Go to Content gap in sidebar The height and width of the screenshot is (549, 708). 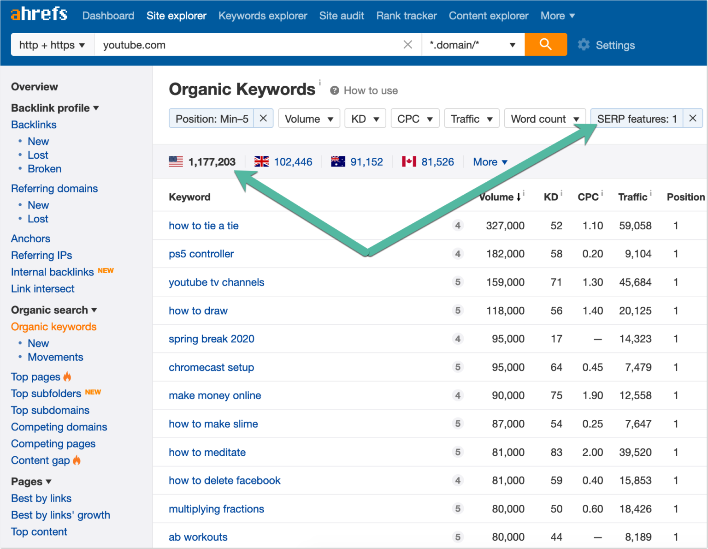tap(41, 460)
